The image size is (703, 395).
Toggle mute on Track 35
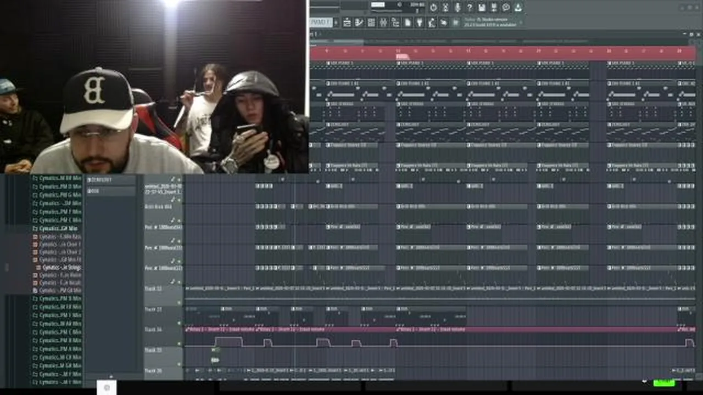click(179, 364)
